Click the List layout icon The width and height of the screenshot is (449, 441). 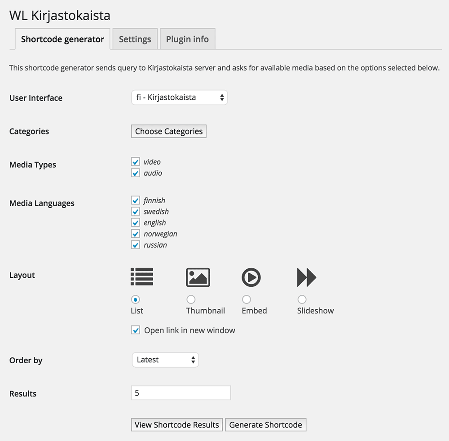(x=142, y=277)
